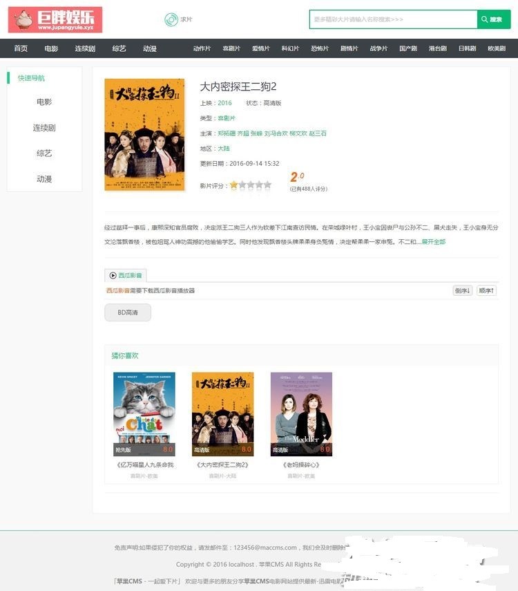Viewport: 518px width, 591px height.
Task: Select the 国产剧 category
Action: [408, 48]
